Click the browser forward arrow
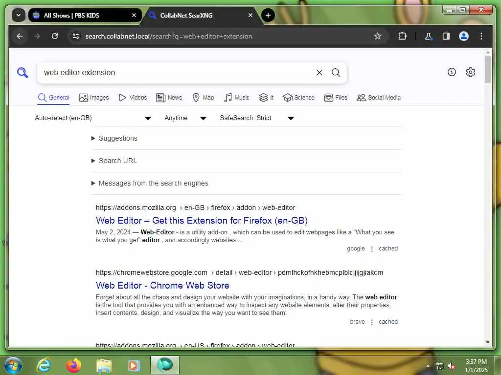The width and height of the screenshot is (501, 375). click(x=37, y=36)
